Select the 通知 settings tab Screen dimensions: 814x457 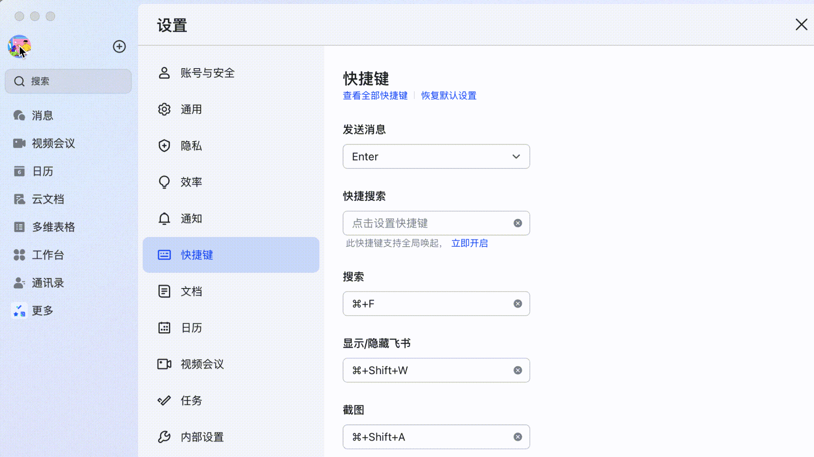231,219
